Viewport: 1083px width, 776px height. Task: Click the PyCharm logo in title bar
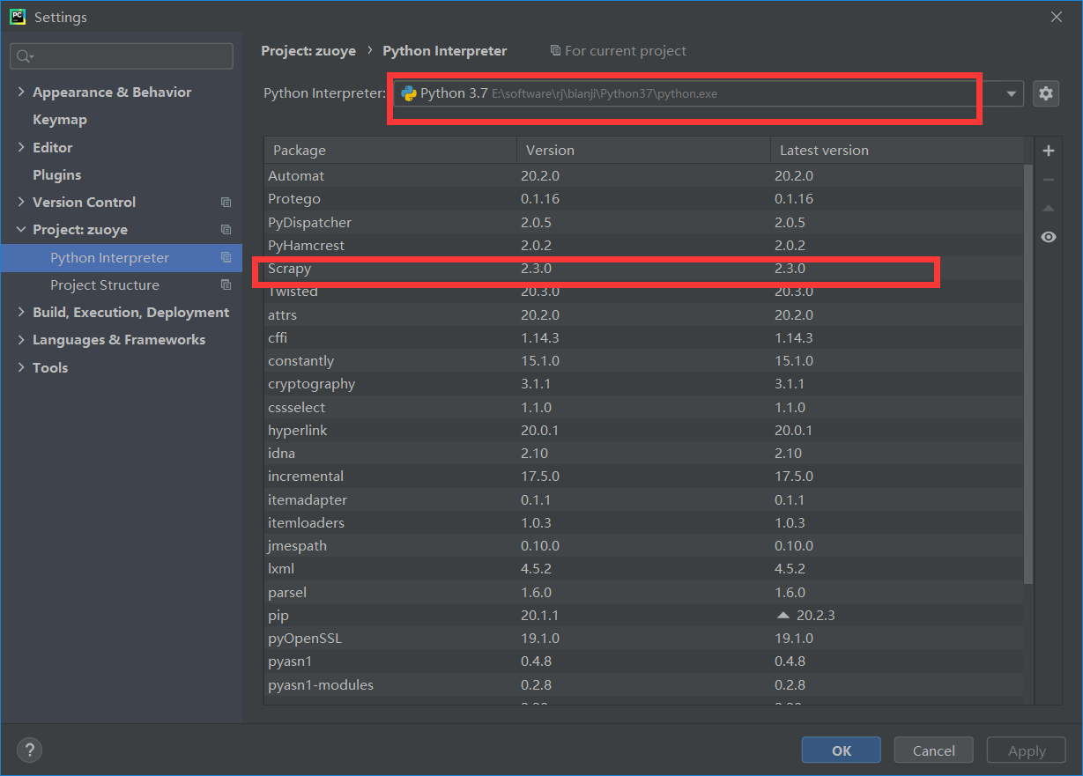[x=18, y=17]
